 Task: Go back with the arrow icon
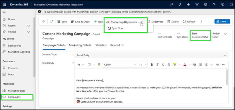(x=43, y=22)
